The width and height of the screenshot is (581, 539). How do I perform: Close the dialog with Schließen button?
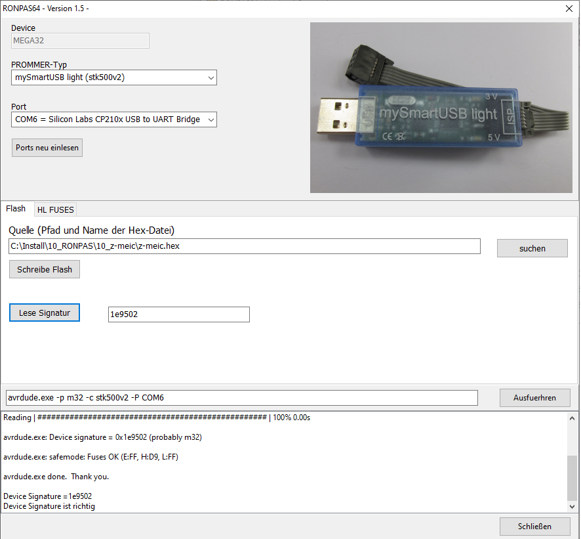[x=534, y=527]
